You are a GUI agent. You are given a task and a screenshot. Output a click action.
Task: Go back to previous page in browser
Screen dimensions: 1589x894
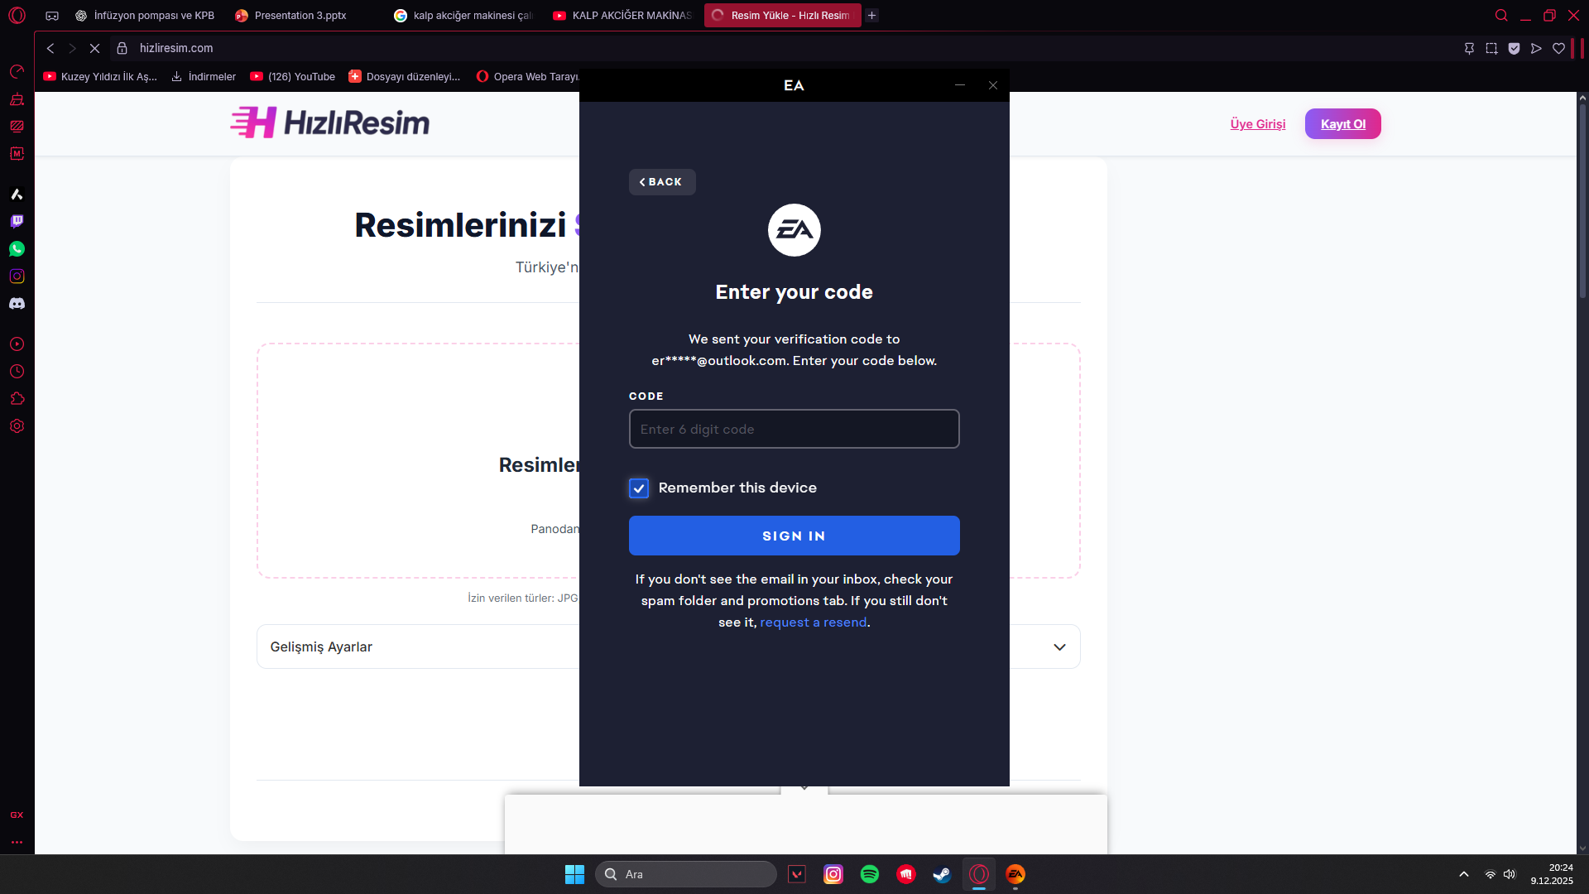(x=50, y=48)
